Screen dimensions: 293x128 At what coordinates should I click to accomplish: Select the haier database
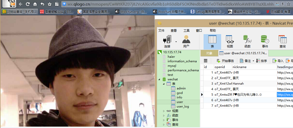(x=171, y=57)
